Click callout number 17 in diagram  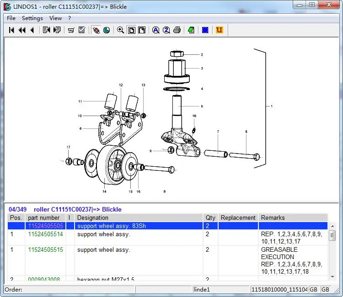(69, 147)
